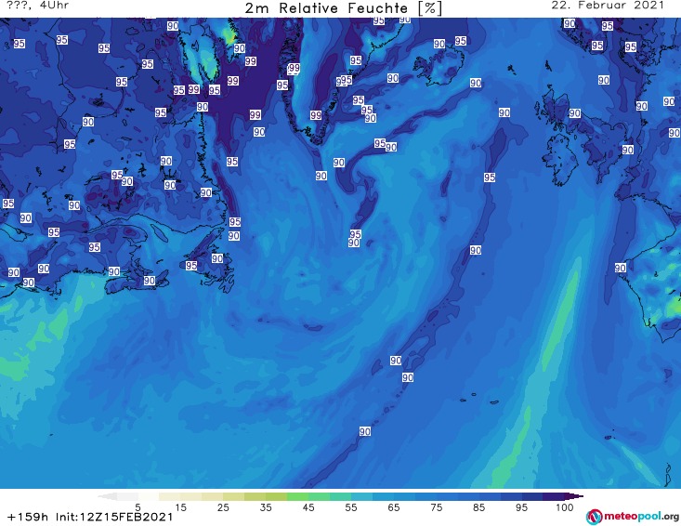Click the colorbar label '35'
This screenshot has height=526, width=681.
click(266, 507)
